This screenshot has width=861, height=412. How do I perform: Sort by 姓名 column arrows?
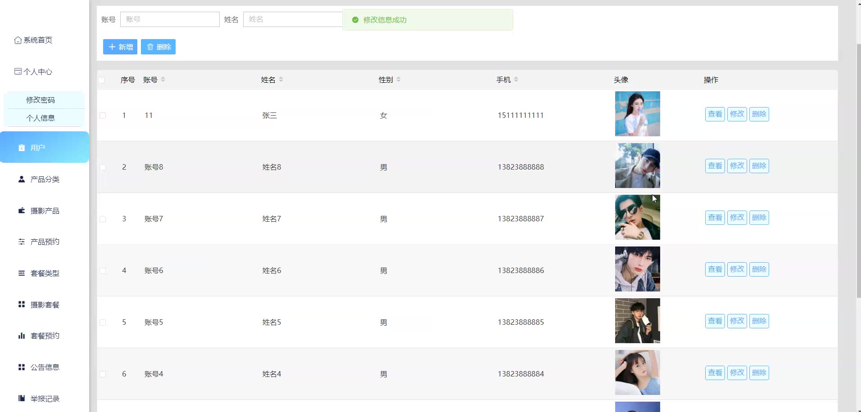[281, 80]
